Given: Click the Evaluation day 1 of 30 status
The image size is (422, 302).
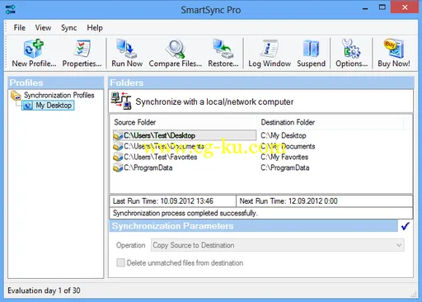Looking at the screenshot, I should click(x=44, y=290).
